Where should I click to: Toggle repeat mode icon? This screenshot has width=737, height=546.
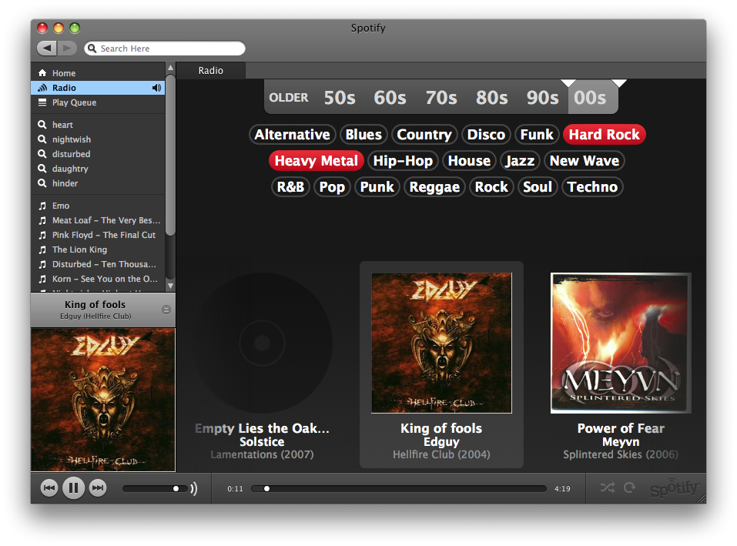[630, 487]
